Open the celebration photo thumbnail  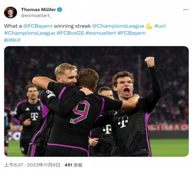pyautogui.click(x=96, y=101)
